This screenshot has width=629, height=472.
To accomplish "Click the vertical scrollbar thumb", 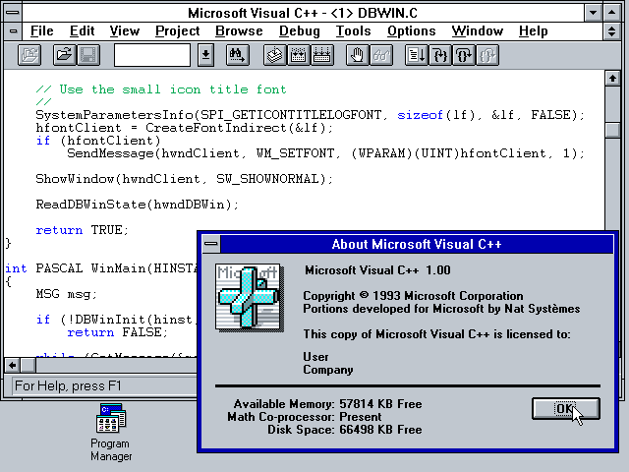I will click(612, 130).
